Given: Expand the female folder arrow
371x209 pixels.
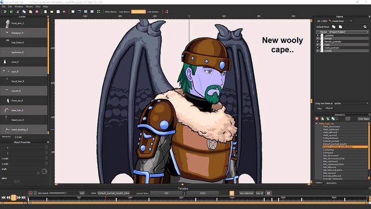Looking at the screenshot, I should click(x=318, y=39).
